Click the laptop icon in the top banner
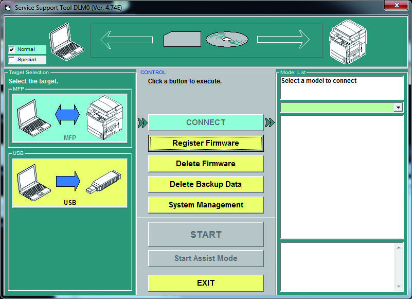The width and height of the screenshot is (412, 299). pyautogui.click(x=67, y=42)
